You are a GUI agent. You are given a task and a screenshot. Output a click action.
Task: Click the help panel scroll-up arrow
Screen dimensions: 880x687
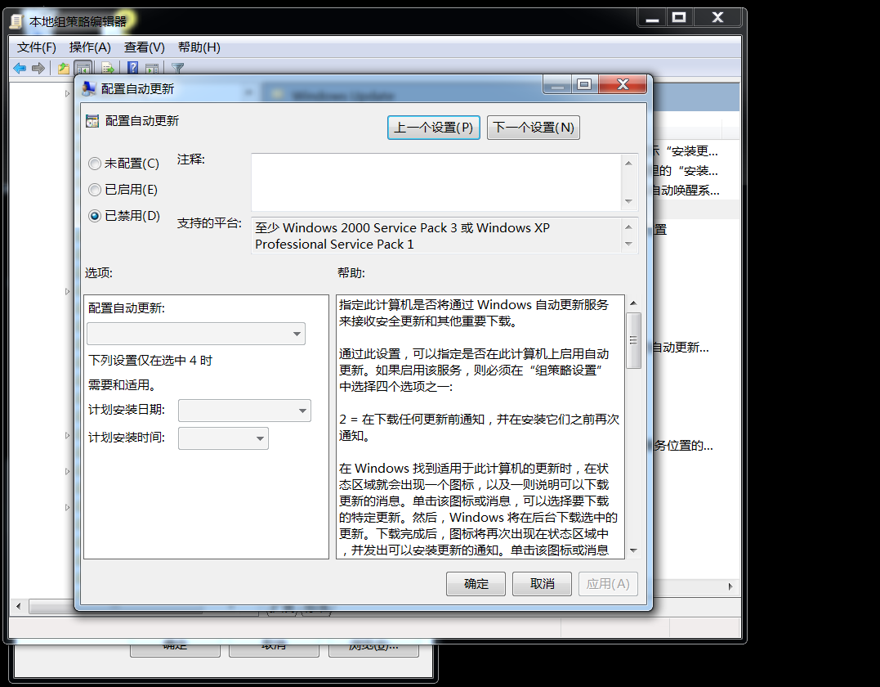(x=633, y=303)
